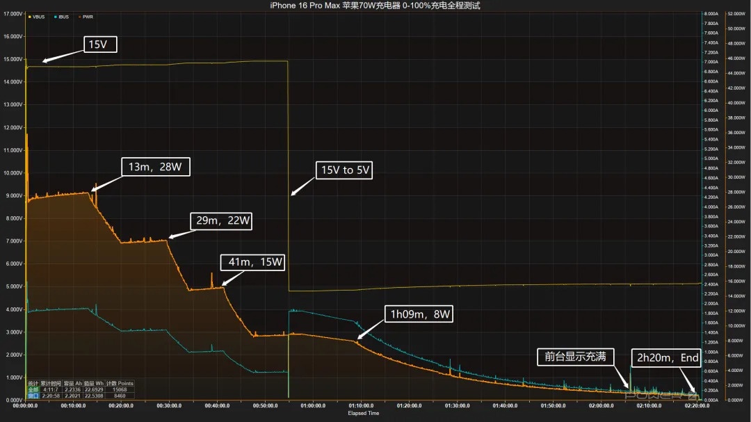Click the 01:30:00.0 time axis tick label
Image resolution: width=751 pixels, height=422 pixels.
[x=458, y=406]
